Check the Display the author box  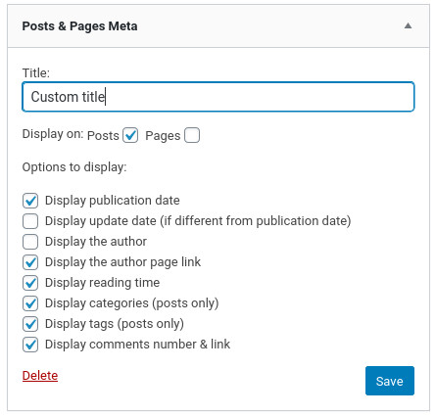coord(30,242)
